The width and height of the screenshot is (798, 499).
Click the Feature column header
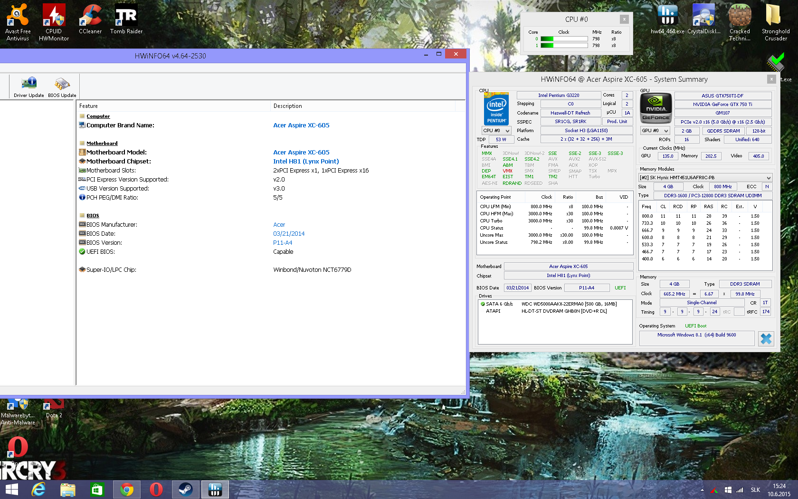(x=173, y=106)
